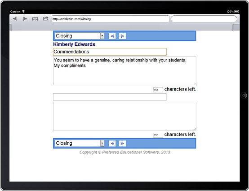Click the commendation text area with compliments
The height and width of the screenshot is (191, 249).
124,71
